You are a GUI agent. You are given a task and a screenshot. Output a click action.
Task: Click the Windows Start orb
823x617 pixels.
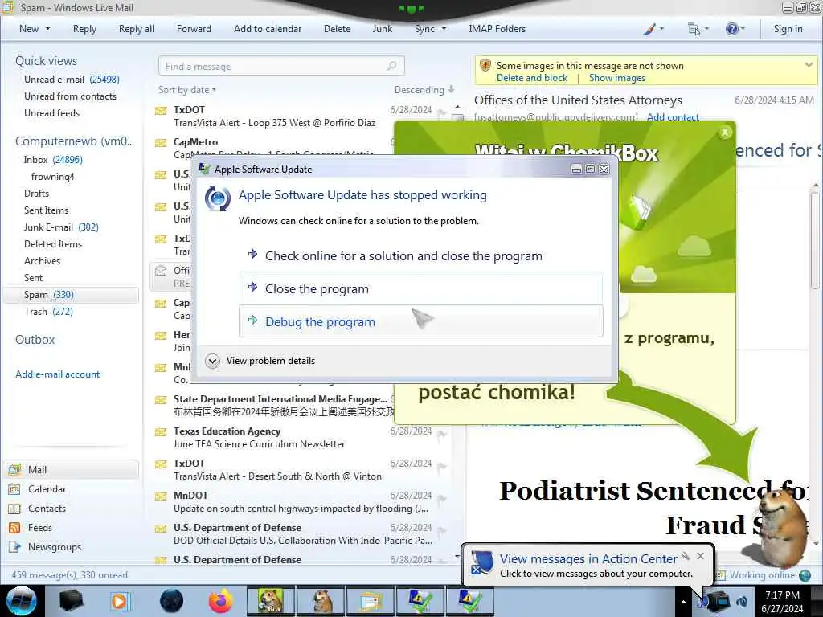pos(22,601)
